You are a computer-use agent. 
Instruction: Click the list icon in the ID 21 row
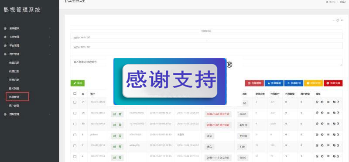coord(328,102)
